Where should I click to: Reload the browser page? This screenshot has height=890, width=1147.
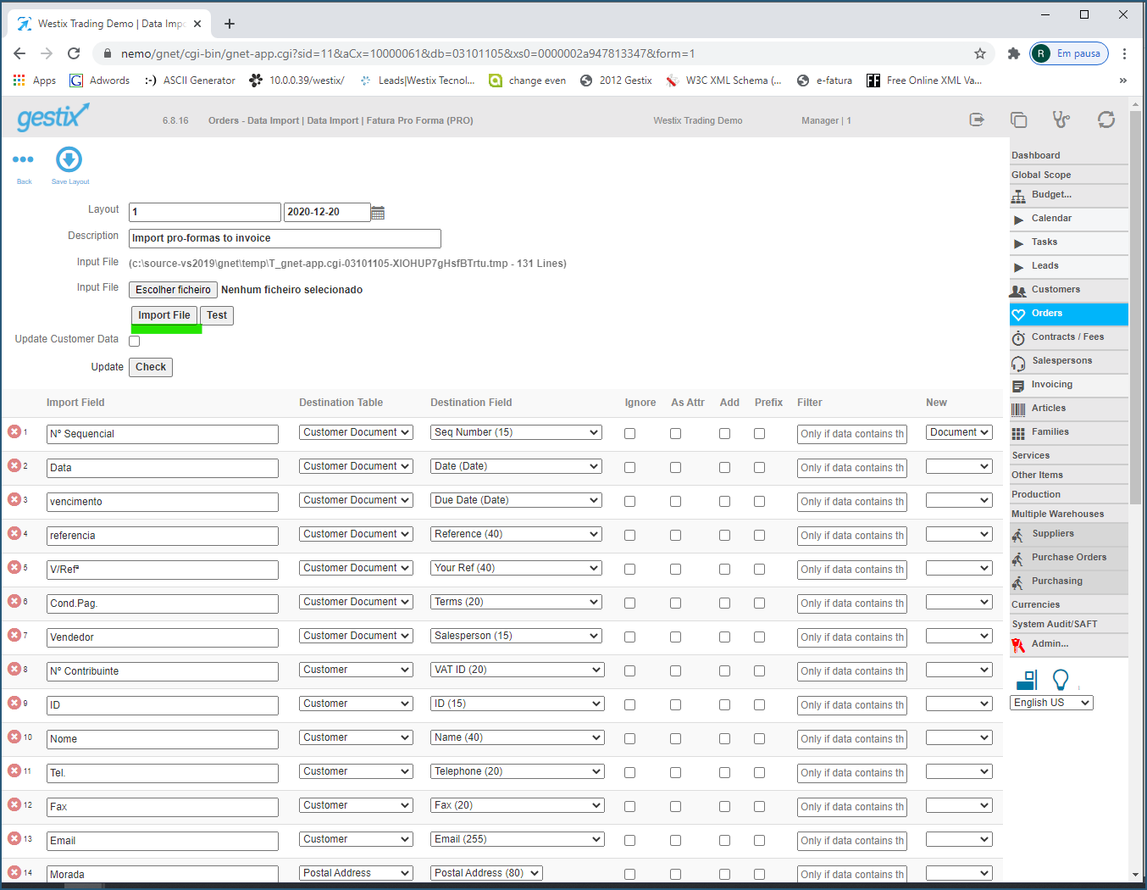click(74, 53)
